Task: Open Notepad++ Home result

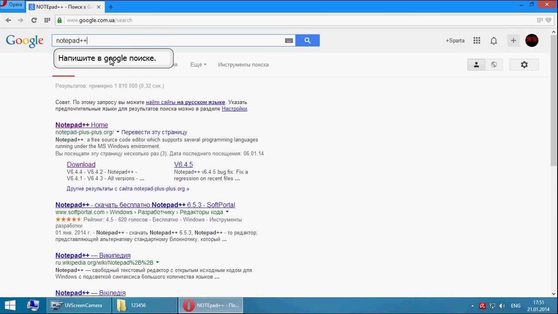Action: point(82,125)
